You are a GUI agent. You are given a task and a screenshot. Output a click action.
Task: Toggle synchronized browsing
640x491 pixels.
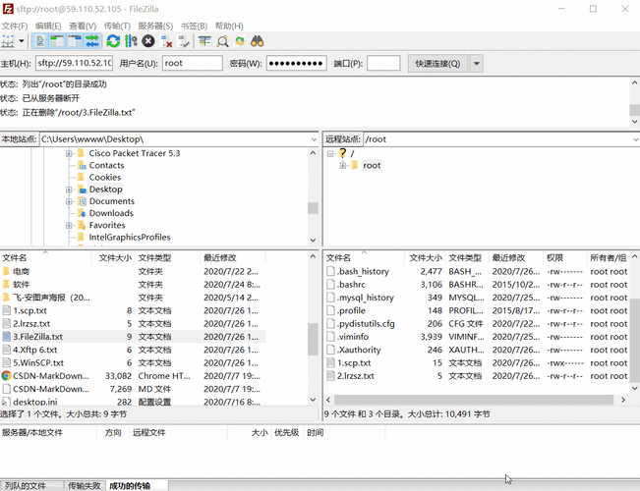[240, 41]
